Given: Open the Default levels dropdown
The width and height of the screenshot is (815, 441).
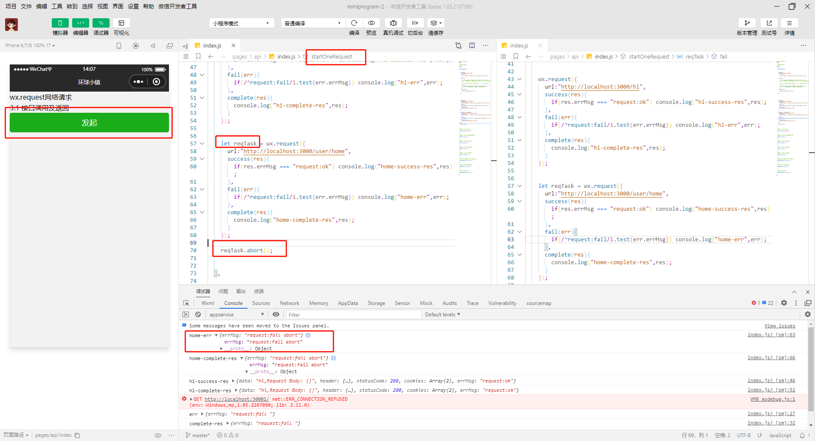Looking at the screenshot, I should coord(443,315).
